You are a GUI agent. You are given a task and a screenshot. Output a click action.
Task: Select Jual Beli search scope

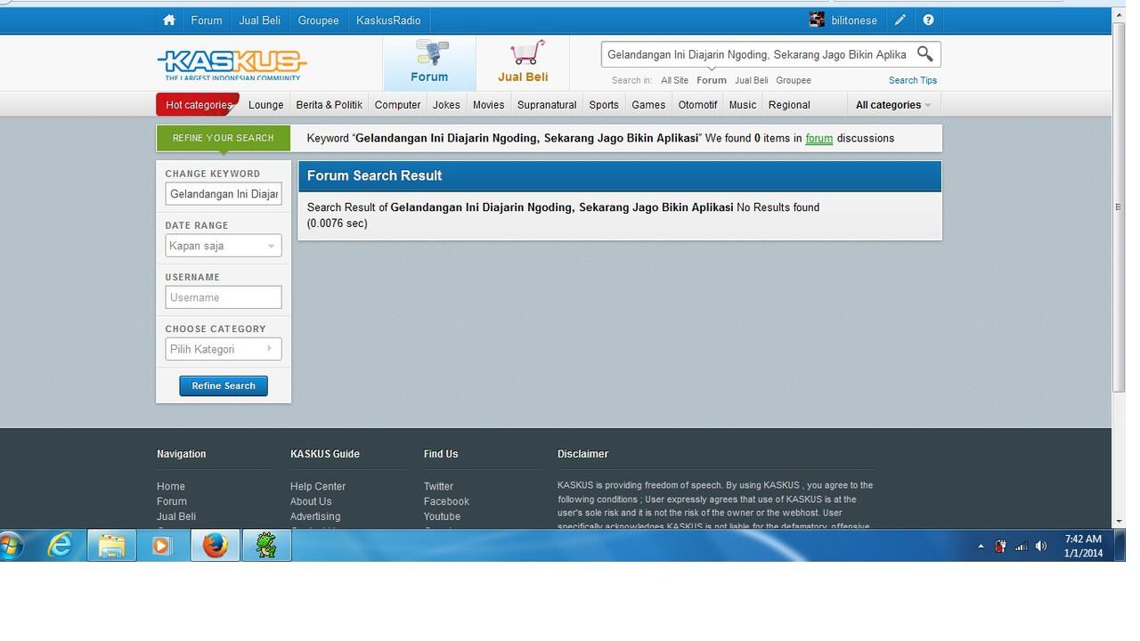point(751,80)
